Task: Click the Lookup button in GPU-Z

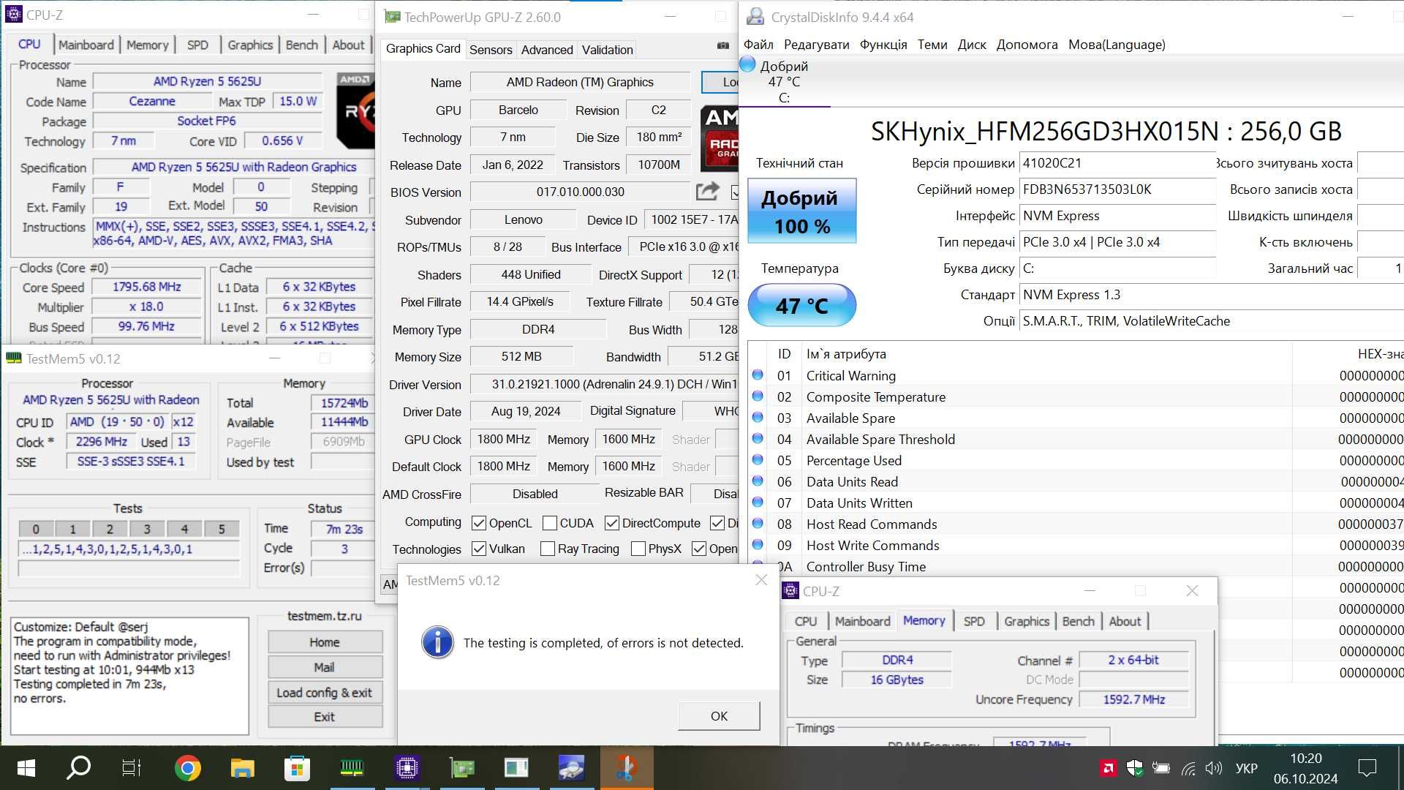Action: (720, 82)
